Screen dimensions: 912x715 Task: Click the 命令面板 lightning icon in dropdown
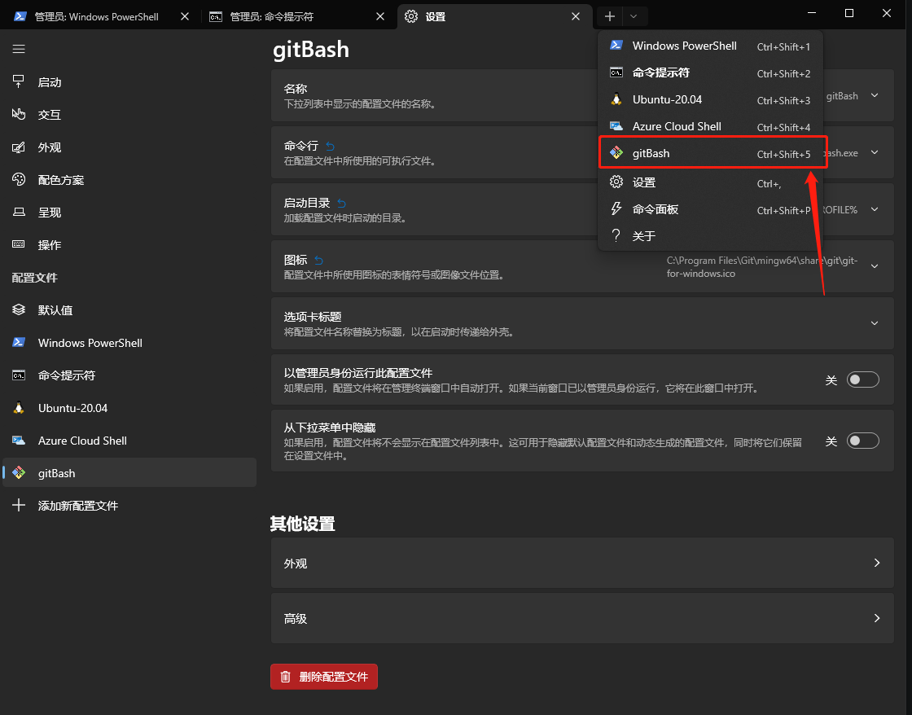coord(616,208)
